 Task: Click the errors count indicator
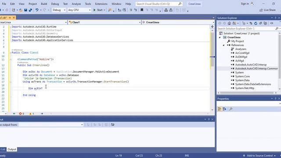tap(22, 114)
